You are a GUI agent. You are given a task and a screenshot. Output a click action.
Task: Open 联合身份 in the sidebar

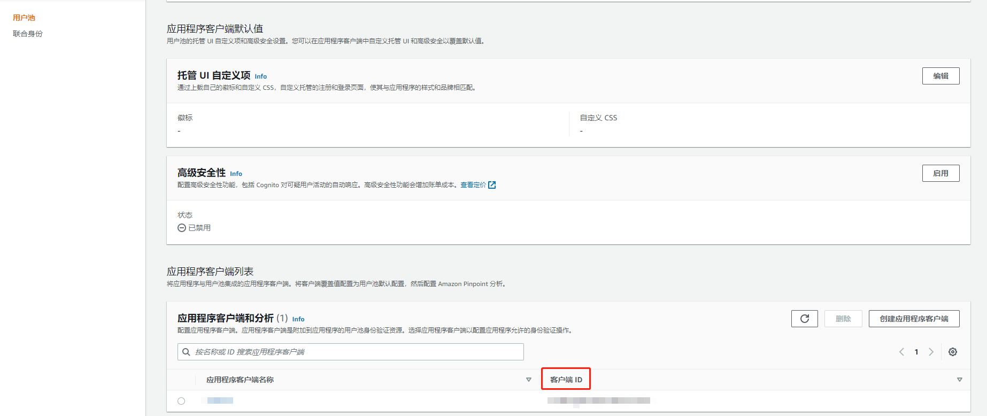tap(28, 34)
